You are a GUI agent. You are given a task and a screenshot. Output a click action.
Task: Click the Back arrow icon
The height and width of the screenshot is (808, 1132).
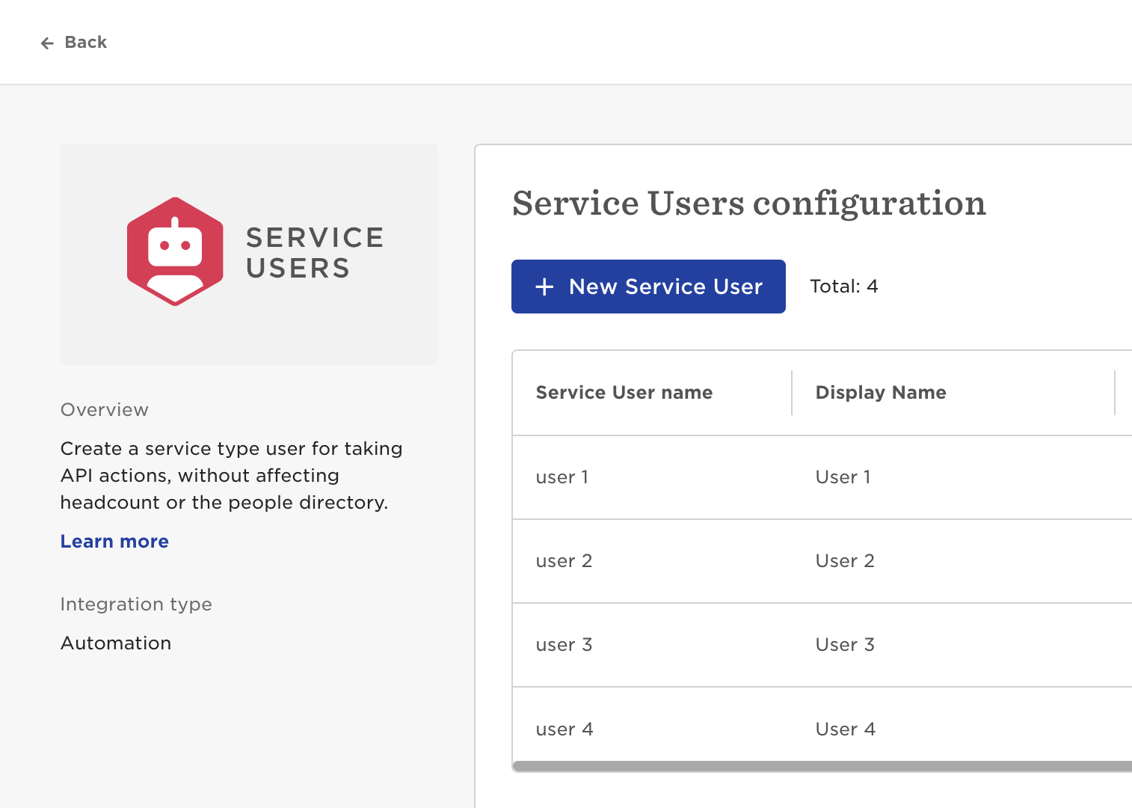47,43
